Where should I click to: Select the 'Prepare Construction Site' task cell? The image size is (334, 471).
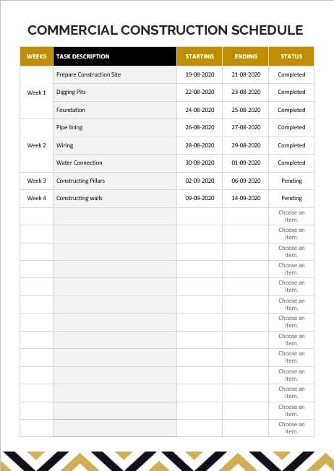[115, 75]
